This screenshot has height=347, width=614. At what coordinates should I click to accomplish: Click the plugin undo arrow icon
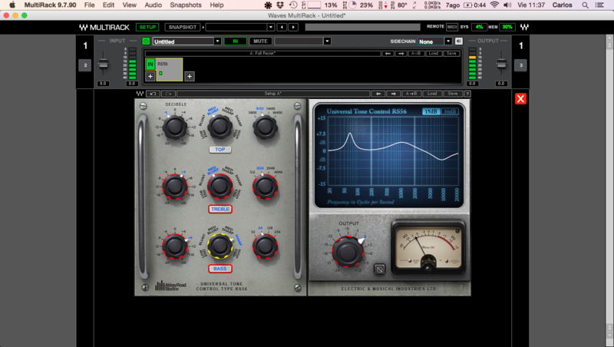pyautogui.click(x=153, y=94)
